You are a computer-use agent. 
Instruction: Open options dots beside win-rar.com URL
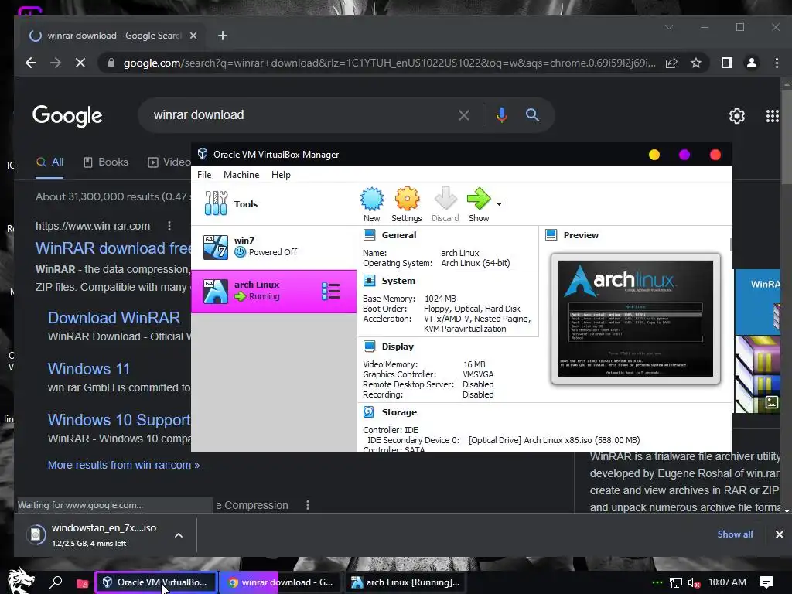click(169, 226)
